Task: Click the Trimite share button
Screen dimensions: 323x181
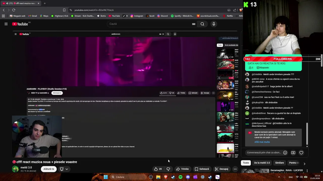Action: tap(182, 169)
